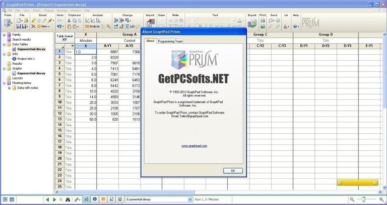Expand the Data with notes node
This screenshot has width=387, height=205.
[9, 88]
